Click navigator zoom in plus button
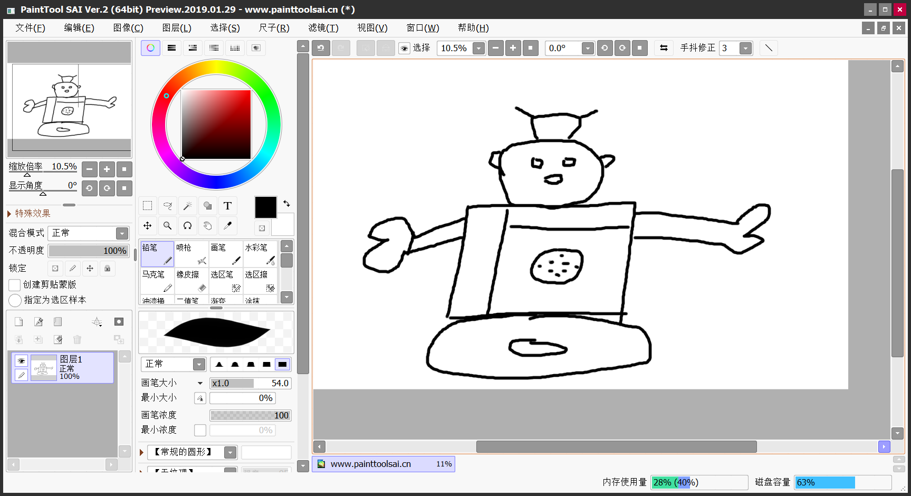The height and width of the screenshot is (496, 911). [x=107, y=169]
